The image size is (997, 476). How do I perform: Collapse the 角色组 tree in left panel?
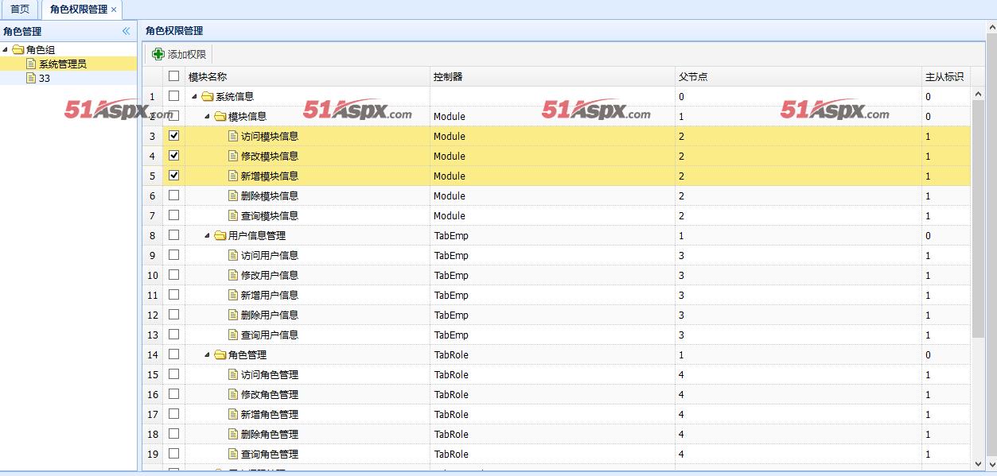6,50
